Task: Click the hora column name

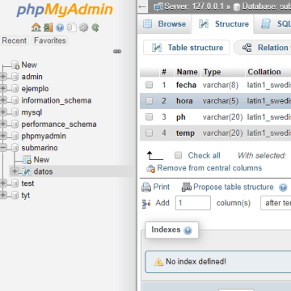Action: 184,101
